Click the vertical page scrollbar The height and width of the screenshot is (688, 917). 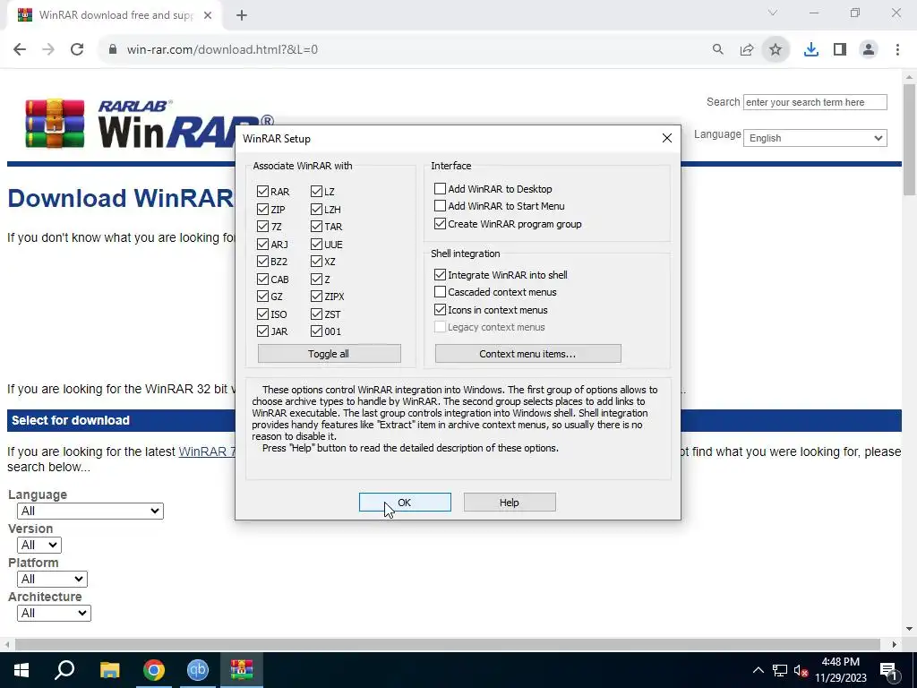909,139
